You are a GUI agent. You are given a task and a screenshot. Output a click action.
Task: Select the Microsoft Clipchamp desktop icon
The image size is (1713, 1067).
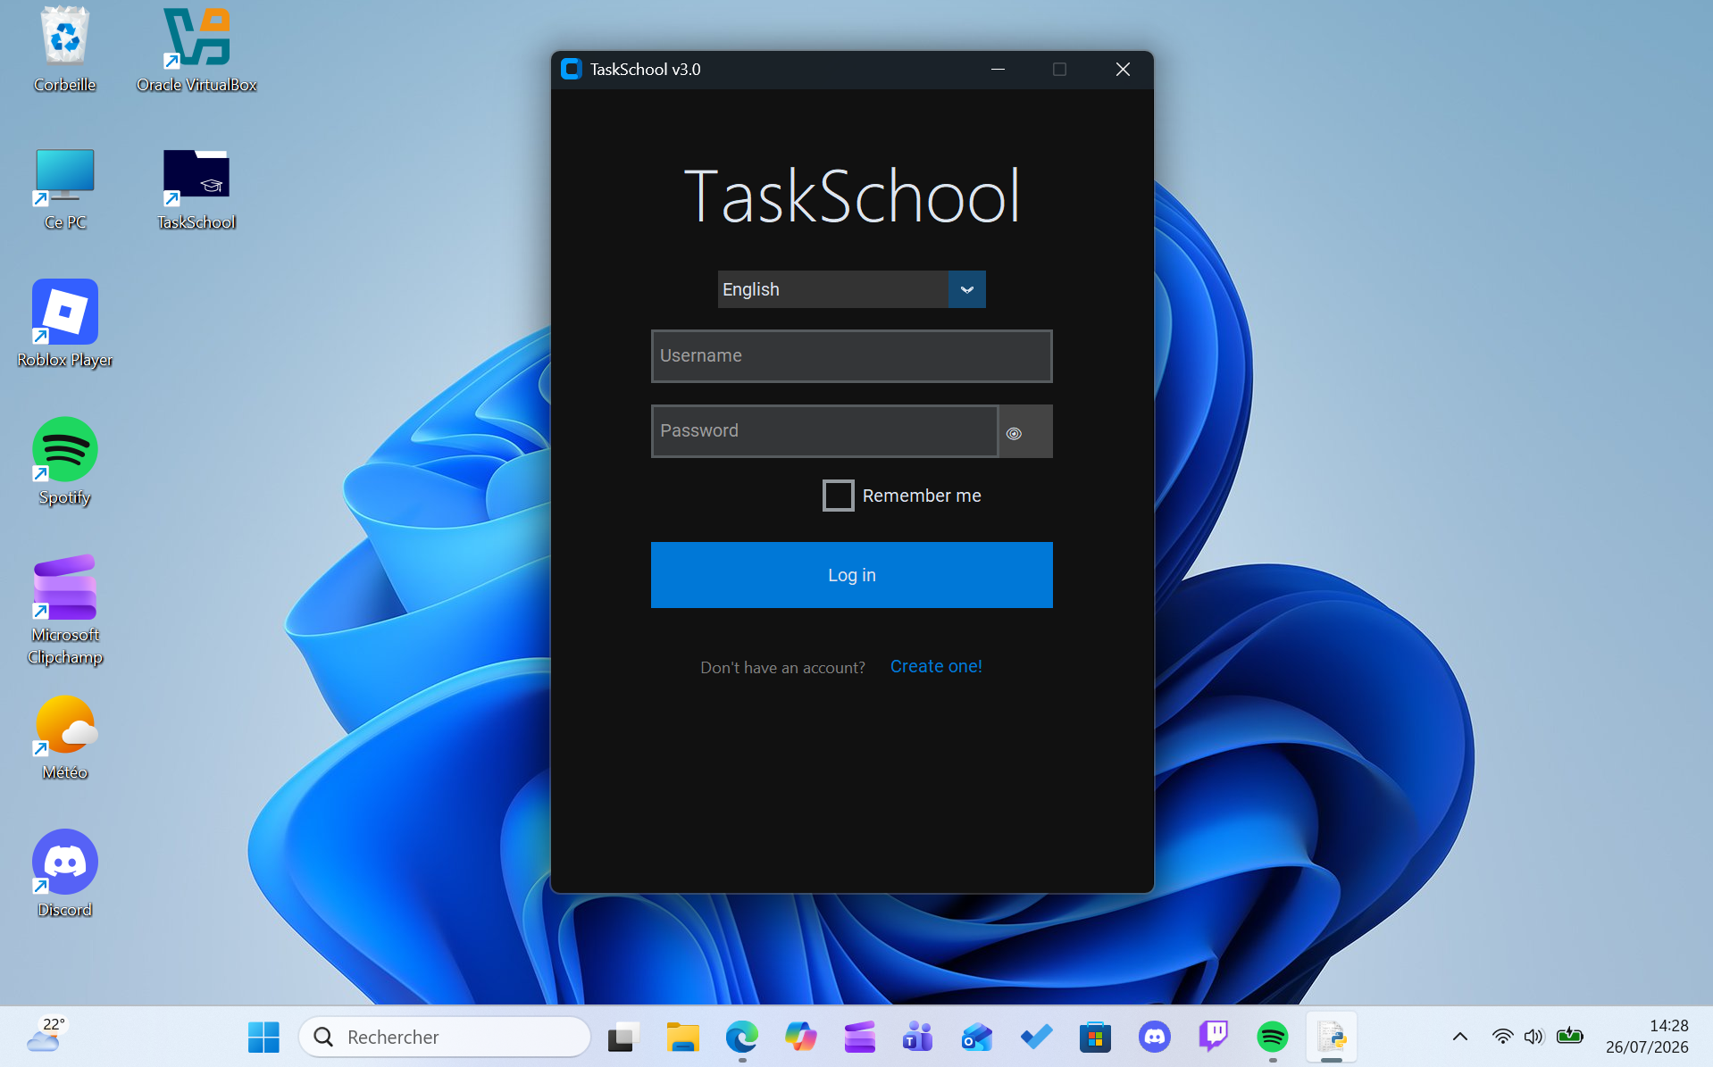coord(64,611)
